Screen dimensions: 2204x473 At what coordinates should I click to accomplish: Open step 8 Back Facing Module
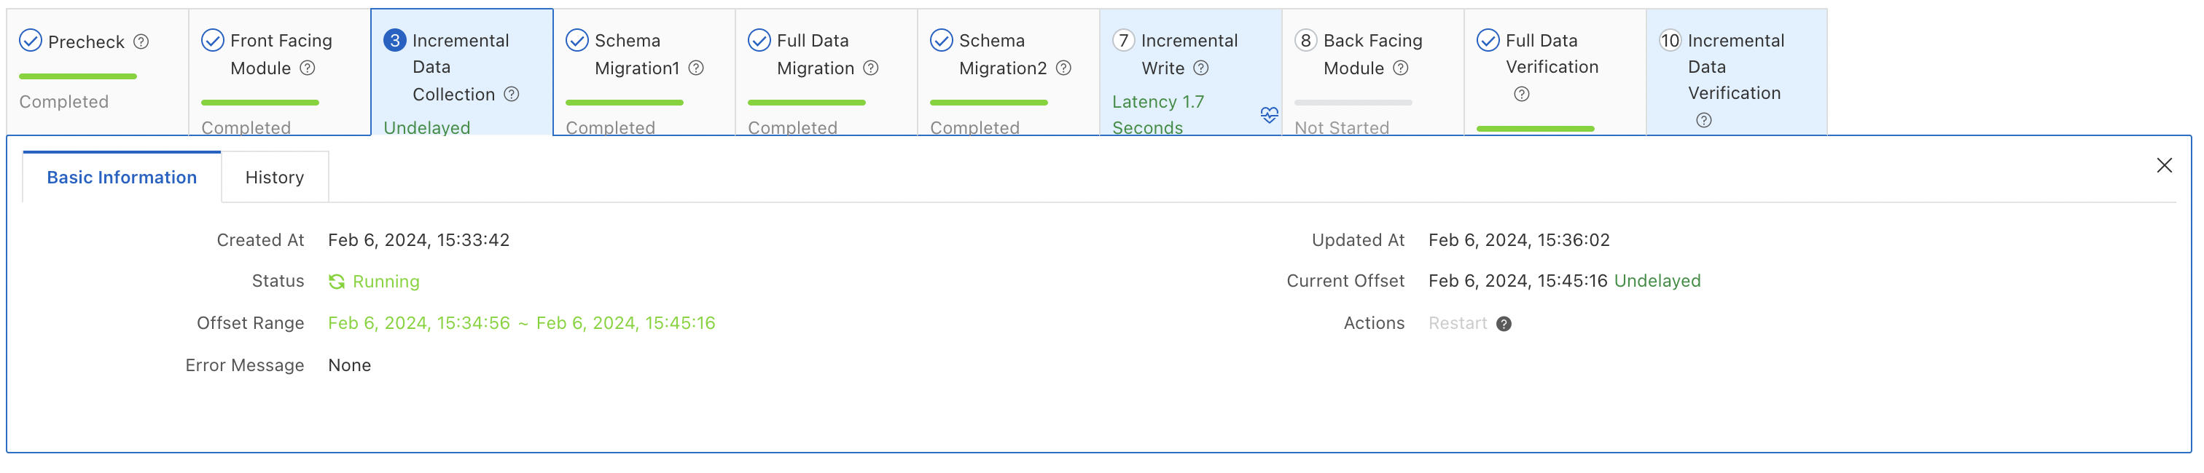pyautogui.click(x=1372, y=54)
